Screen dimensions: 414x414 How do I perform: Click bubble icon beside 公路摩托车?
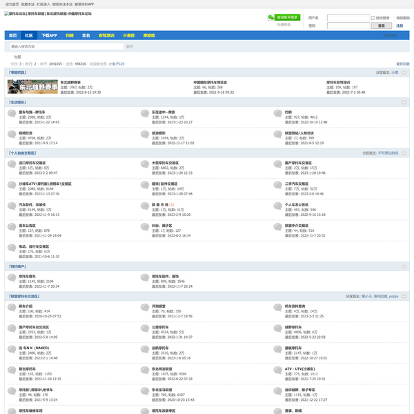[x=146, y=329]
